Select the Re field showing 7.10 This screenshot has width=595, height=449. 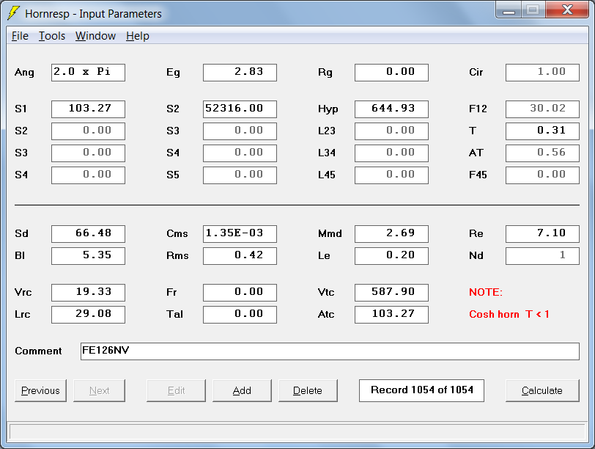point(543,233)
